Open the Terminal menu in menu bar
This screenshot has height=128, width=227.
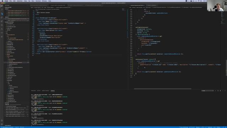pyautogui.click(x=38, y=1)
